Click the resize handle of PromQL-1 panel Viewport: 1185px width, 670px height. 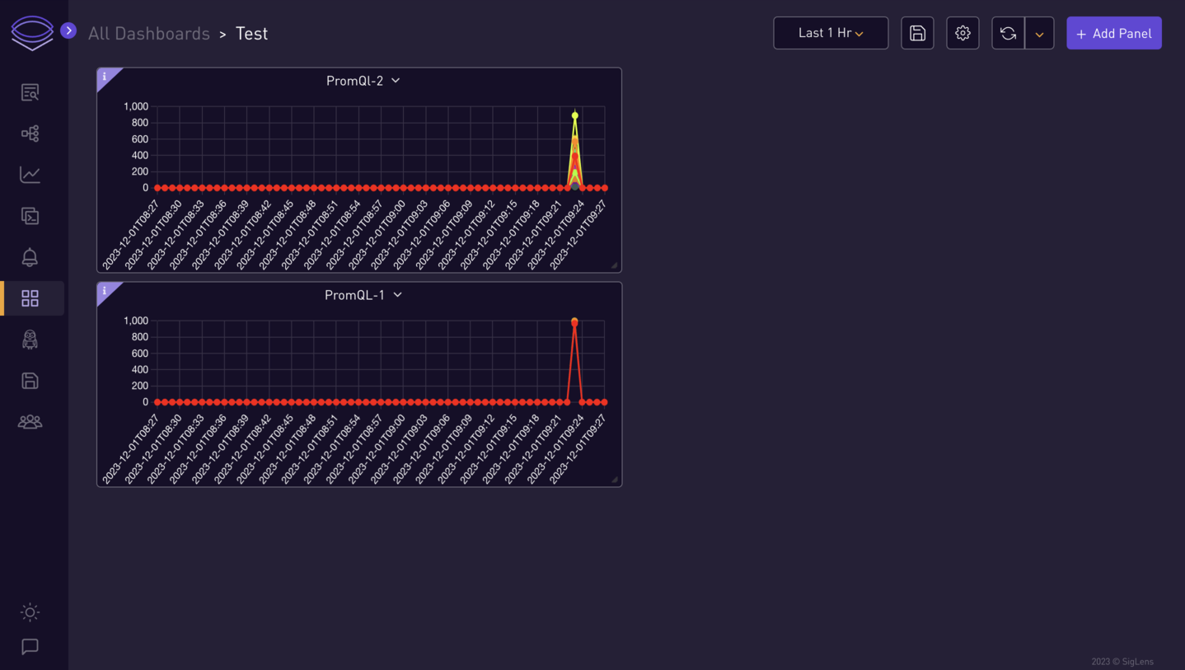(x=614, y=480)
